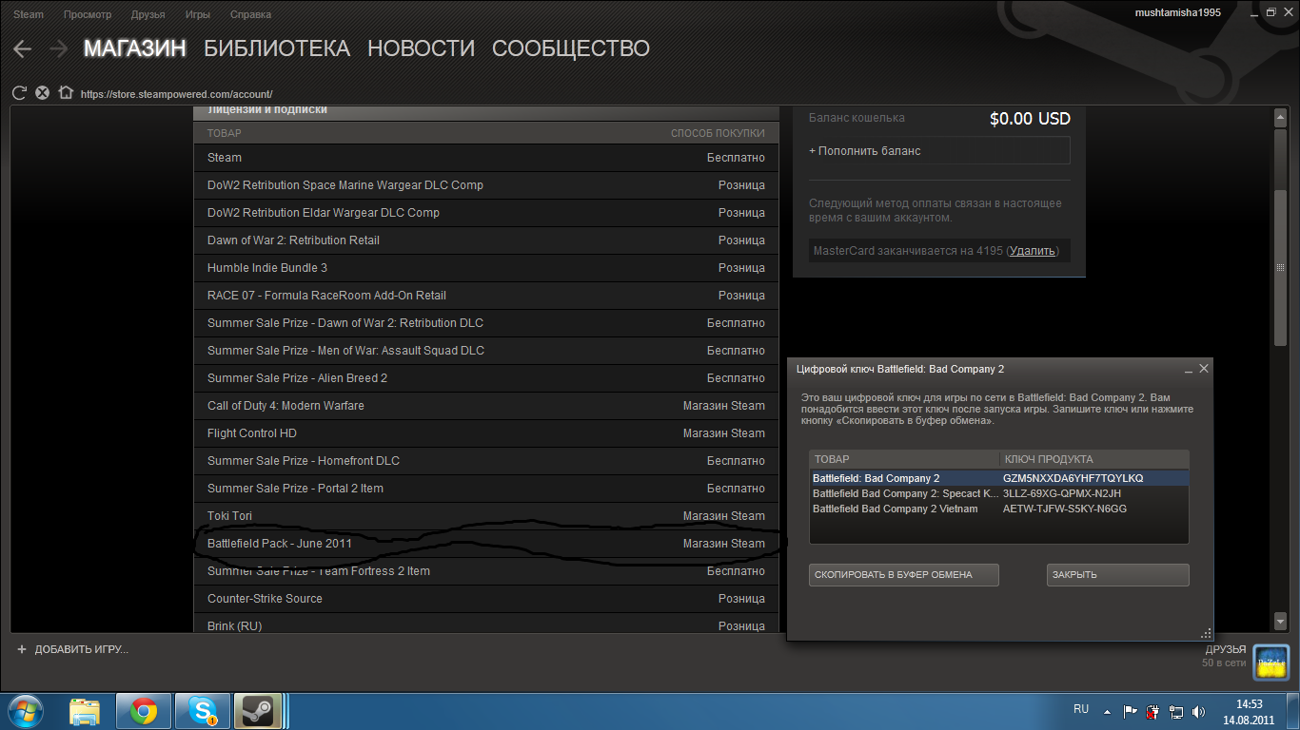Reload the Steam store page

pyautogui.click(x=19, y=93)
